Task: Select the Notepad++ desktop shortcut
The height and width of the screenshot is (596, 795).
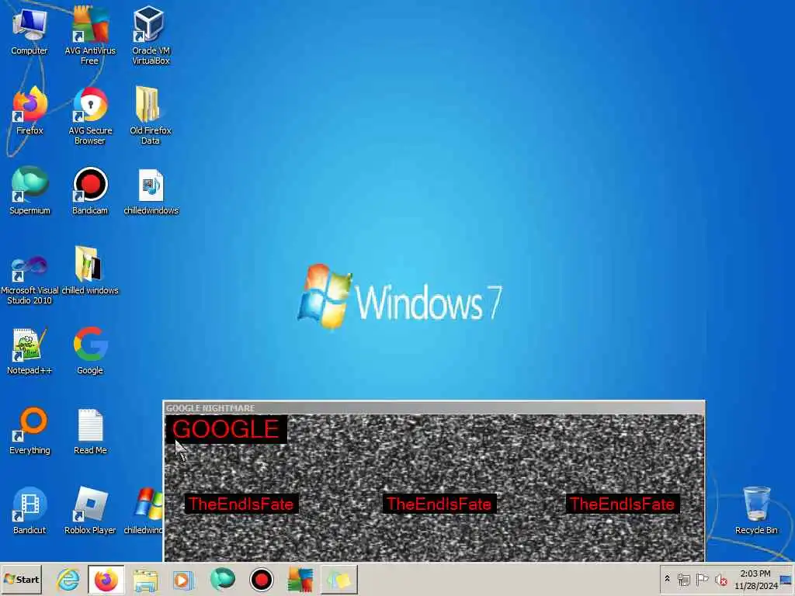Action: [x=30, y=351]
